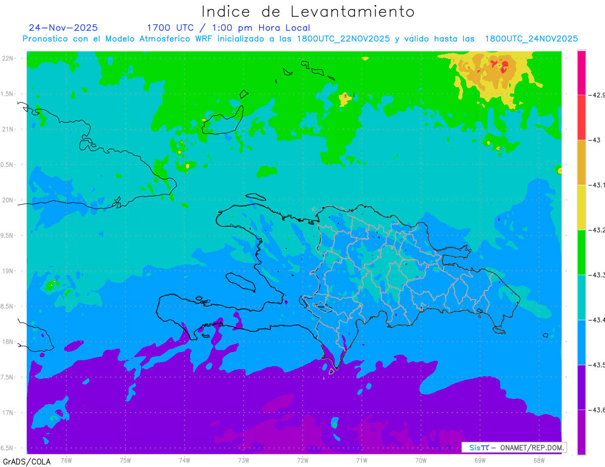
Task: Select the green legend color swatch
Action: [581, 252]
